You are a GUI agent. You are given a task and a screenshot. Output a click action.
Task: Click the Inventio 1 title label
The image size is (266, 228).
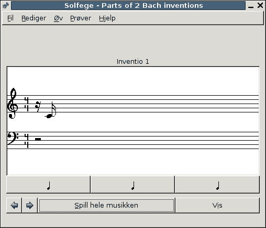coord(132,62)
